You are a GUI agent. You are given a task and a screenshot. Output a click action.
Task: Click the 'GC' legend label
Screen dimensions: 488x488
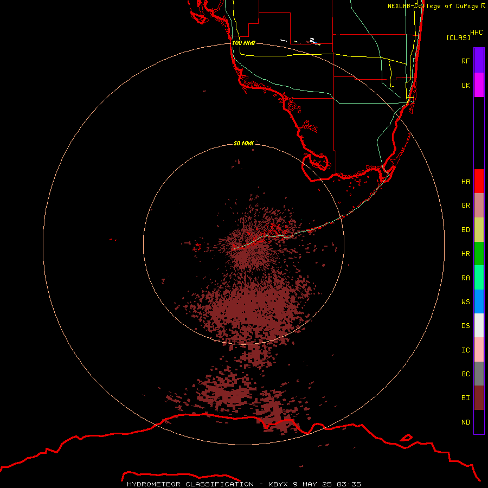466,374
